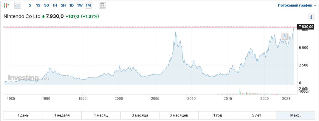Click the Nintendo Co Ltd title
319x121 pixels.
(x=22, y=16)
